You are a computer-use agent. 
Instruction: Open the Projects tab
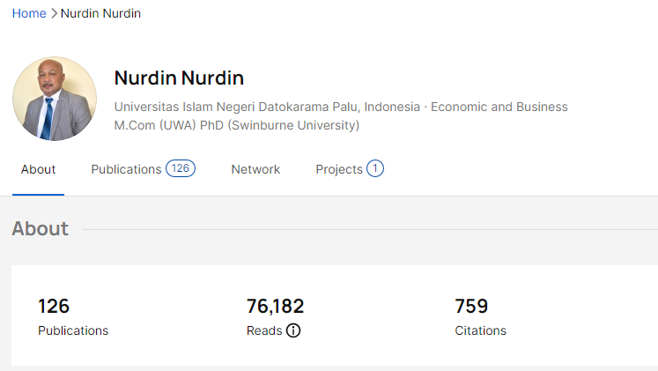coord(339,169)
